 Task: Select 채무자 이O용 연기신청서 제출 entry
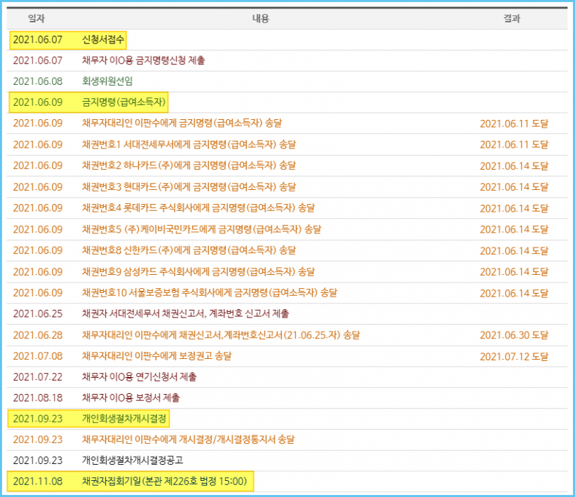click(x=140, y=377)
